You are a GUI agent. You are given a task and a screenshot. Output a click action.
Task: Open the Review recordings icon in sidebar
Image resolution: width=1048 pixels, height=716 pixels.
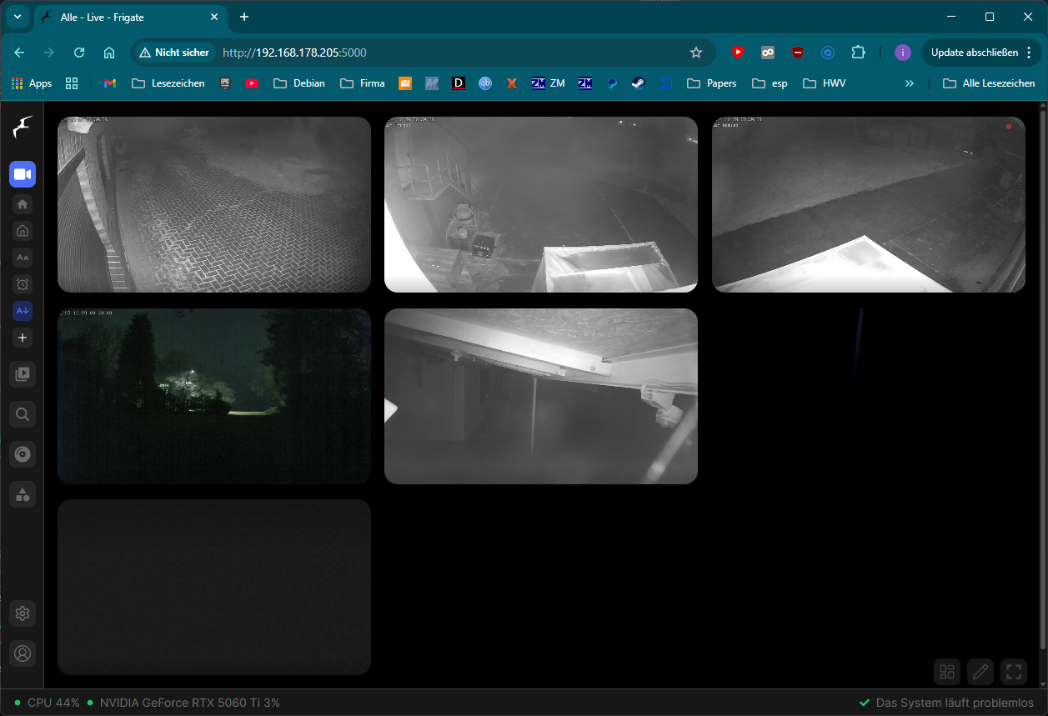coord(23,374)
